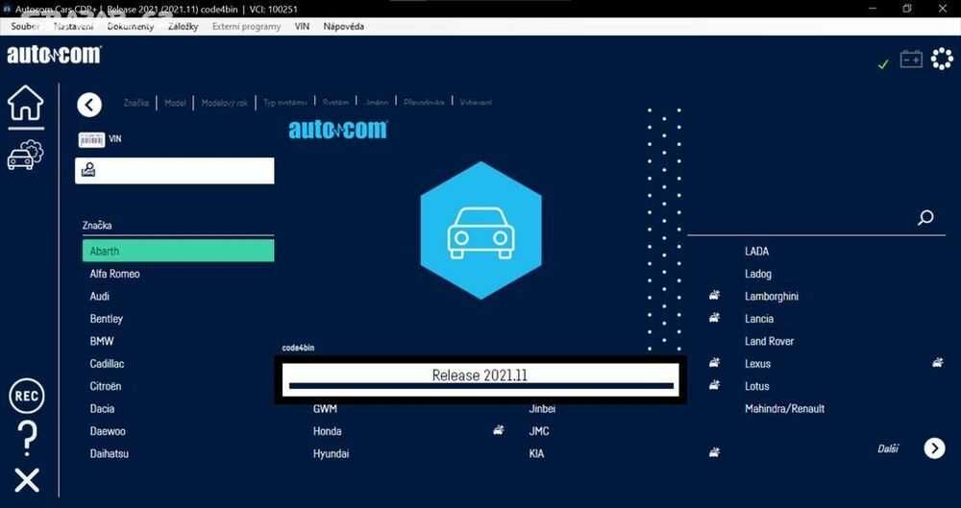This screenshot has width=961, height=508.
Task: Click the Další next label
Action: coord(887,448)
